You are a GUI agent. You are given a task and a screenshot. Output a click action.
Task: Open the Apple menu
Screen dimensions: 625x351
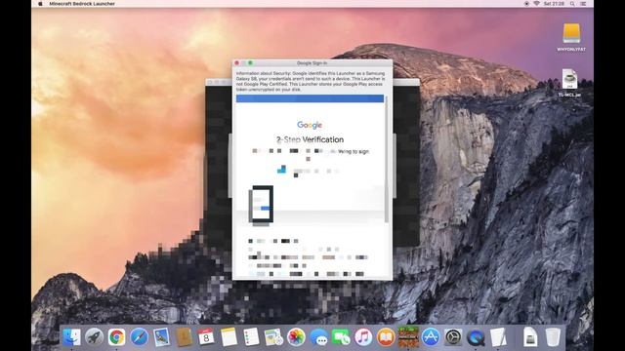[x=40, y=4]
